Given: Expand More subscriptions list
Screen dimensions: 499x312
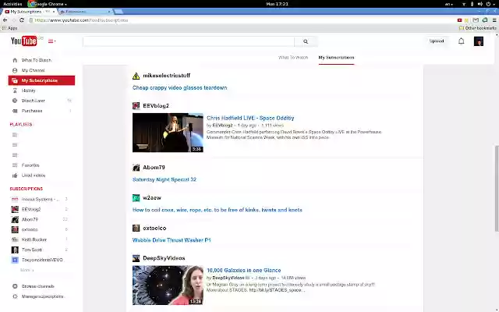Looking at the screenshot, I should click(26, 270).
